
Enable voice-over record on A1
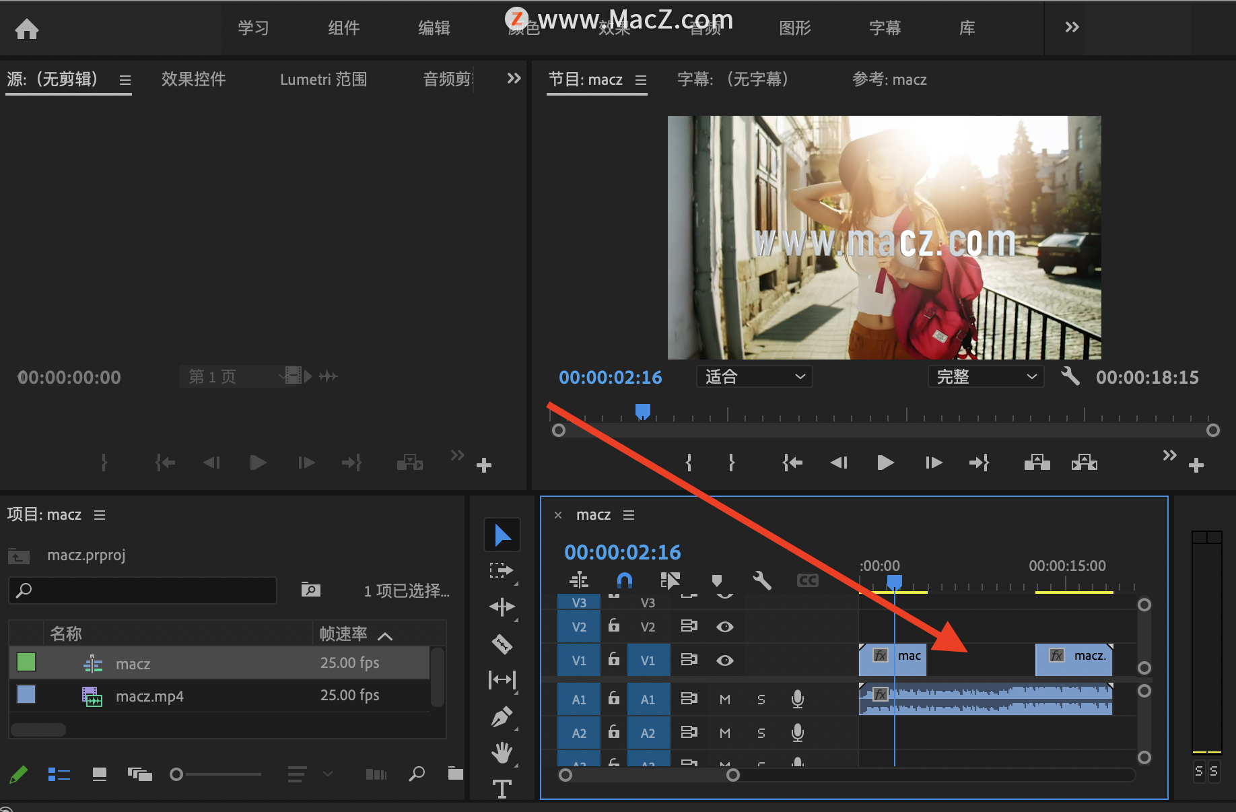click(798, 700)
